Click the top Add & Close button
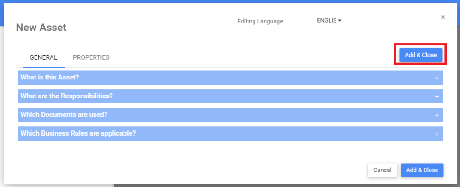This screenshot has height=187, width=461. click(420, 55)
